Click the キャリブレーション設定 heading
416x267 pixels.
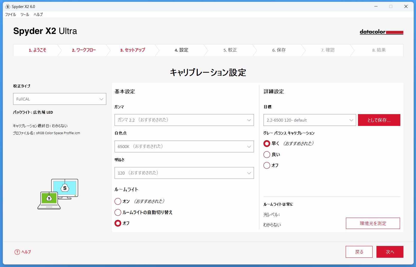click(x=208, y=72)
